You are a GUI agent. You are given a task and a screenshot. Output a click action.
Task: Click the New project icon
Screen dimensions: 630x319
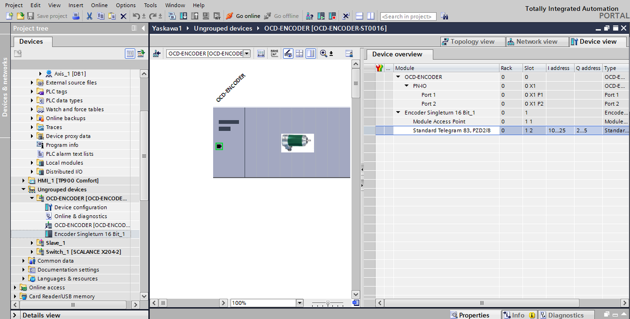tap(9, 16)
